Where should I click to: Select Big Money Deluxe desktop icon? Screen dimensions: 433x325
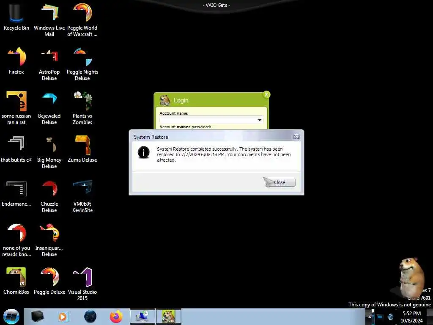pyautogui.click(x=49, y=151)
